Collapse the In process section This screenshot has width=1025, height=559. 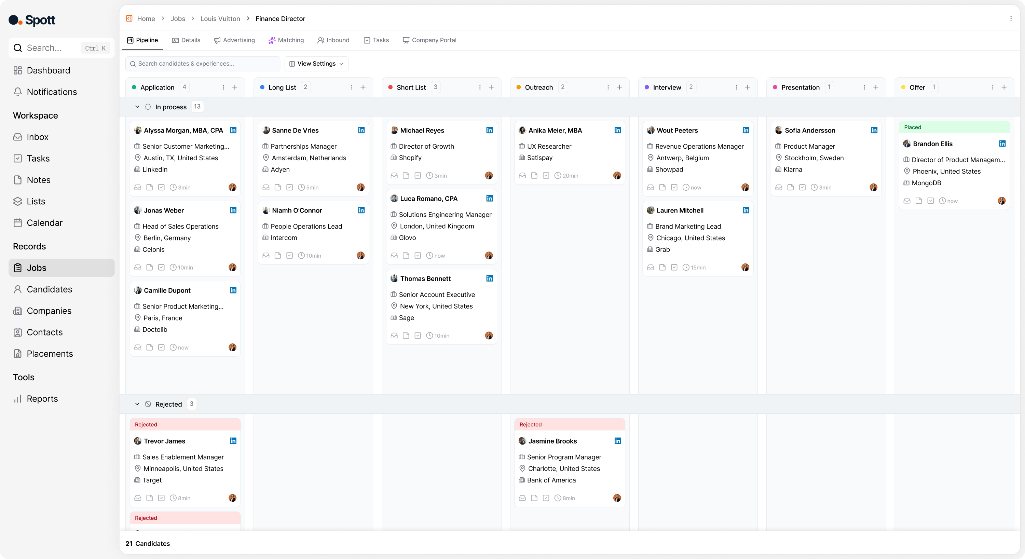coord(137,107)
